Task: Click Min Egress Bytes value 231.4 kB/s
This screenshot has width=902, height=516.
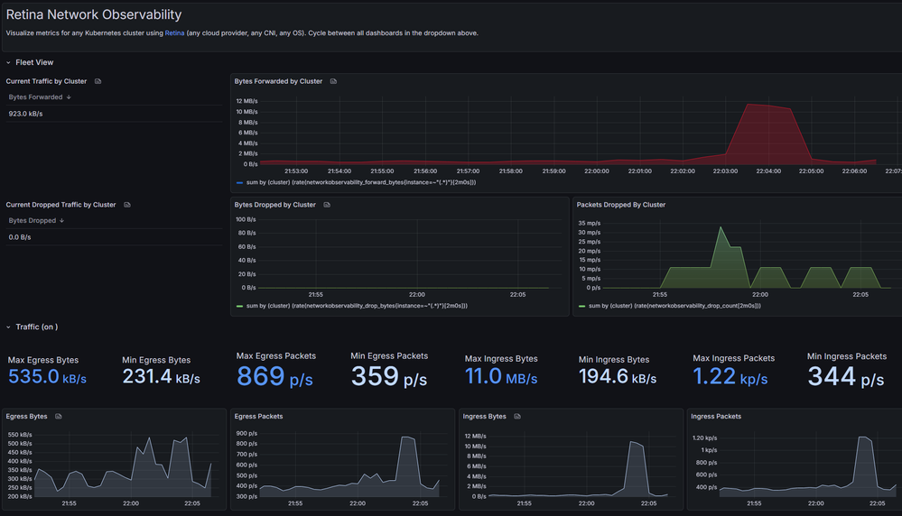Action: [161, 377]
